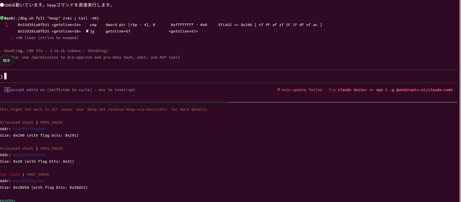Click the red X before Auto-update failed
The width and height of the screenshot is (461, 202).
coord(278,90)
